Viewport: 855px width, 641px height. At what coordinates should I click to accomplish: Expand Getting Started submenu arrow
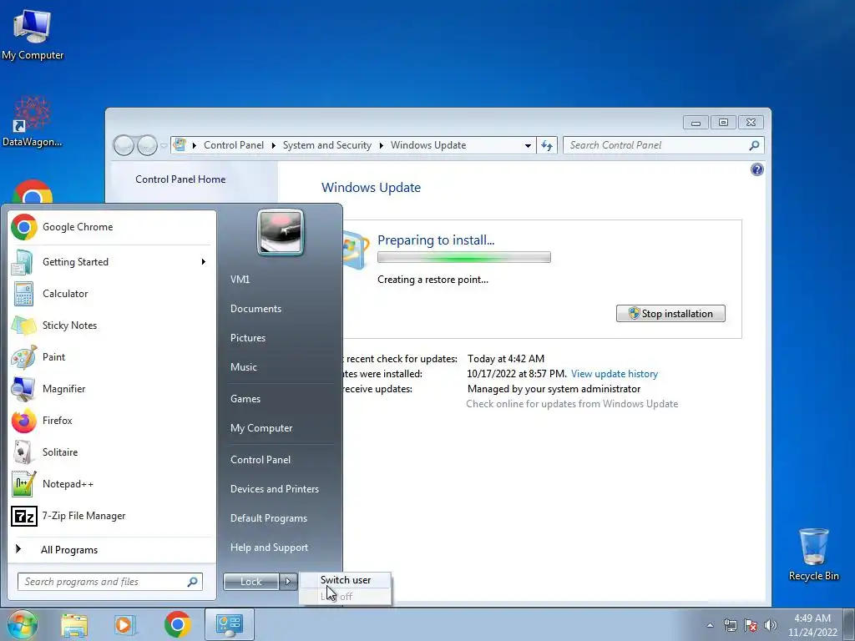(x=204, y=262)
